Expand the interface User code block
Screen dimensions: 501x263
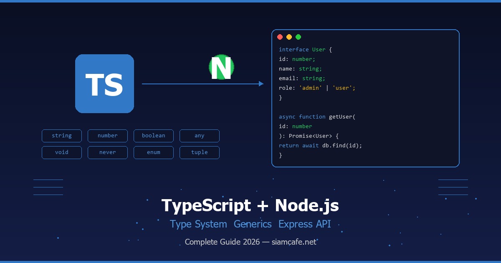(305, 49)
